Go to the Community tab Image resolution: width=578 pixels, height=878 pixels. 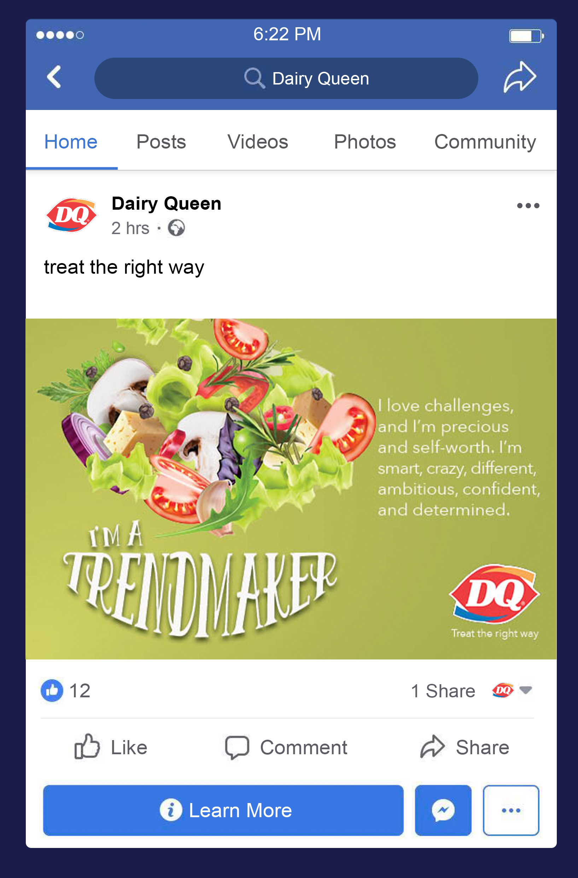point(485,143)
